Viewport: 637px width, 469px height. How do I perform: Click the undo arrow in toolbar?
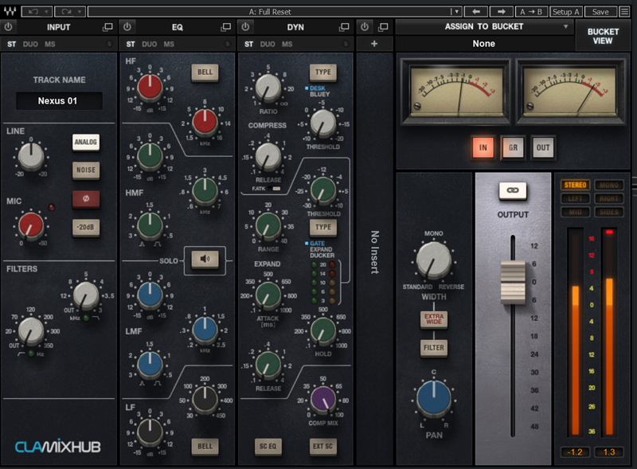[x=33, y=11]
